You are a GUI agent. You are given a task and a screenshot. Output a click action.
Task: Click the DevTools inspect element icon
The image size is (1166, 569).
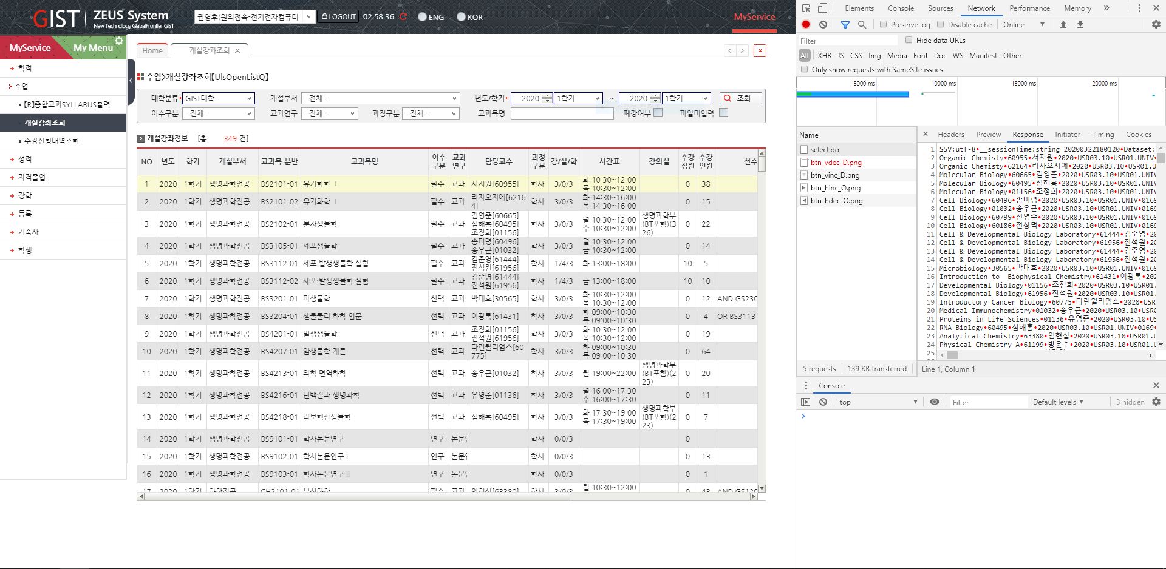806,8
